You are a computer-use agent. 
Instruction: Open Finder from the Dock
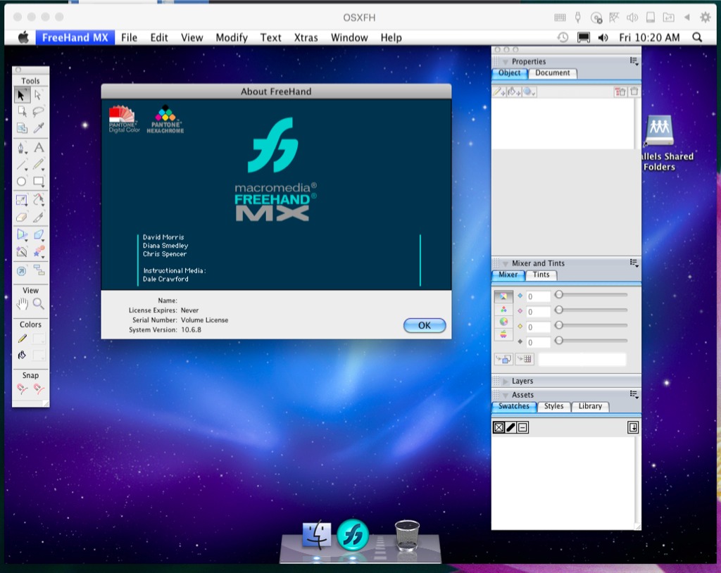click(316, 535)
